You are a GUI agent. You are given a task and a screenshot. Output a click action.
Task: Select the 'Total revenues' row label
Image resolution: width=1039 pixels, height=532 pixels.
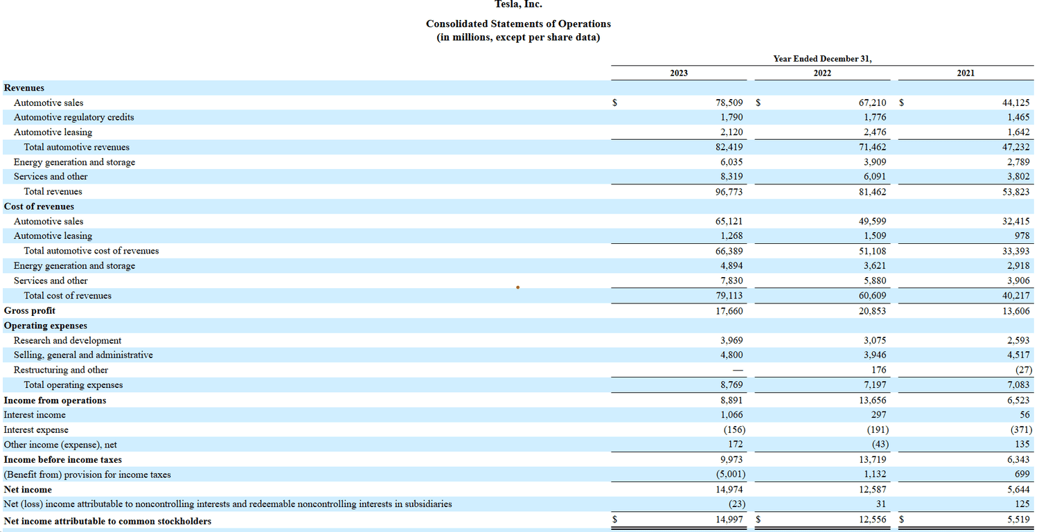(53, 191)
